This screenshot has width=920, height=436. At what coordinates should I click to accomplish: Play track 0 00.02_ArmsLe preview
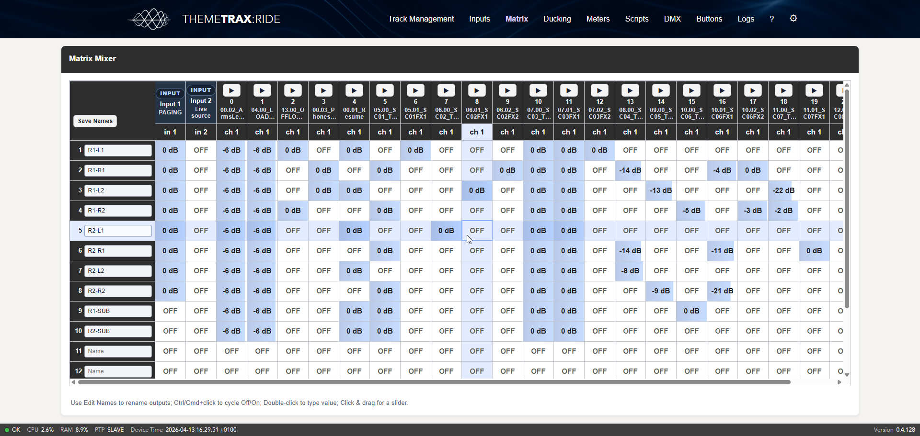(231, 90)
